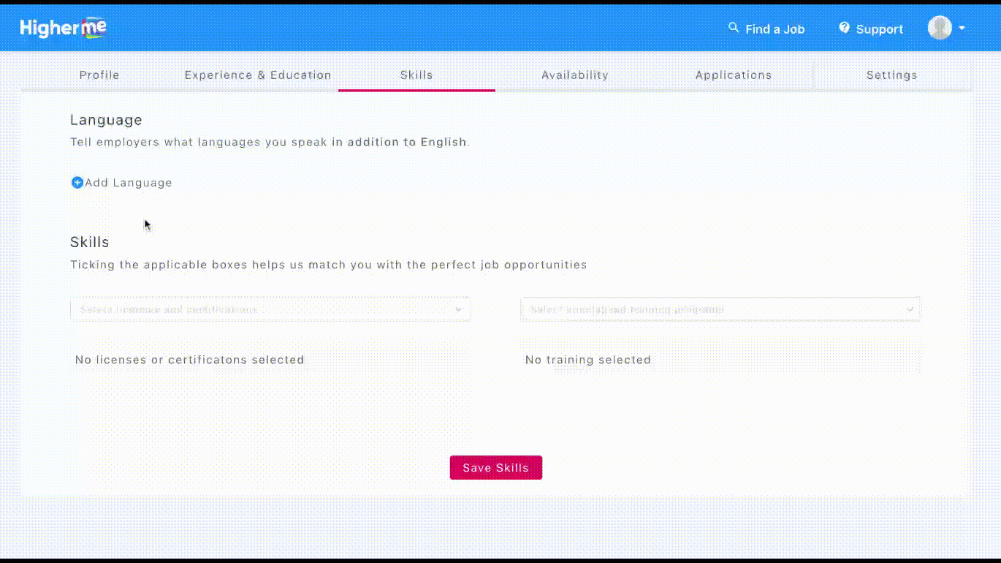View the Applications tab

pyautogui.click(x=734, y=75)
